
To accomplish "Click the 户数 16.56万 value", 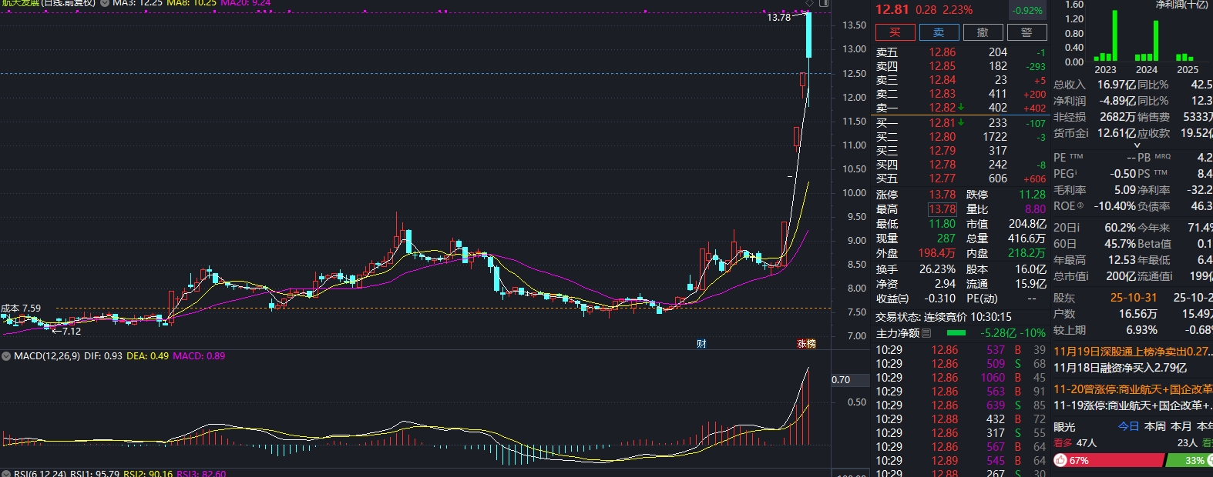I will pos(1137,314).
